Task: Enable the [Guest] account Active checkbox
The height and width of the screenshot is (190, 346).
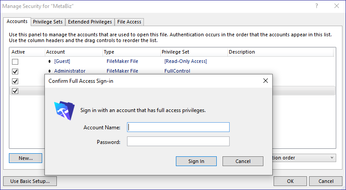Action: (15, 62)
